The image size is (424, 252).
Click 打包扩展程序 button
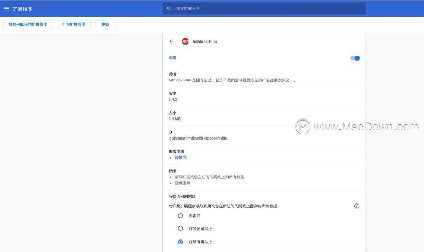[x=74, y=25]
